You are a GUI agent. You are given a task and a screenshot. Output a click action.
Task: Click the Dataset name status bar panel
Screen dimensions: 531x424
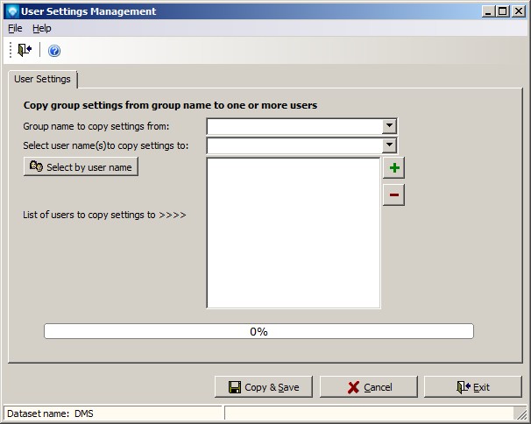click(114, 413)
